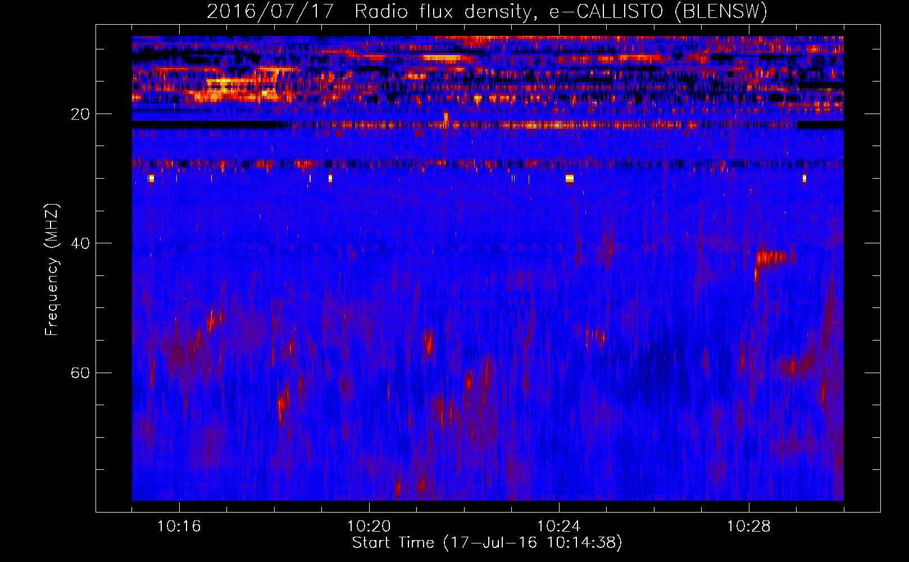Click the 'Start Time (17-Jul-16 10:14:38)' label
This screenshot has width=909, height=562.
(487, 543)
